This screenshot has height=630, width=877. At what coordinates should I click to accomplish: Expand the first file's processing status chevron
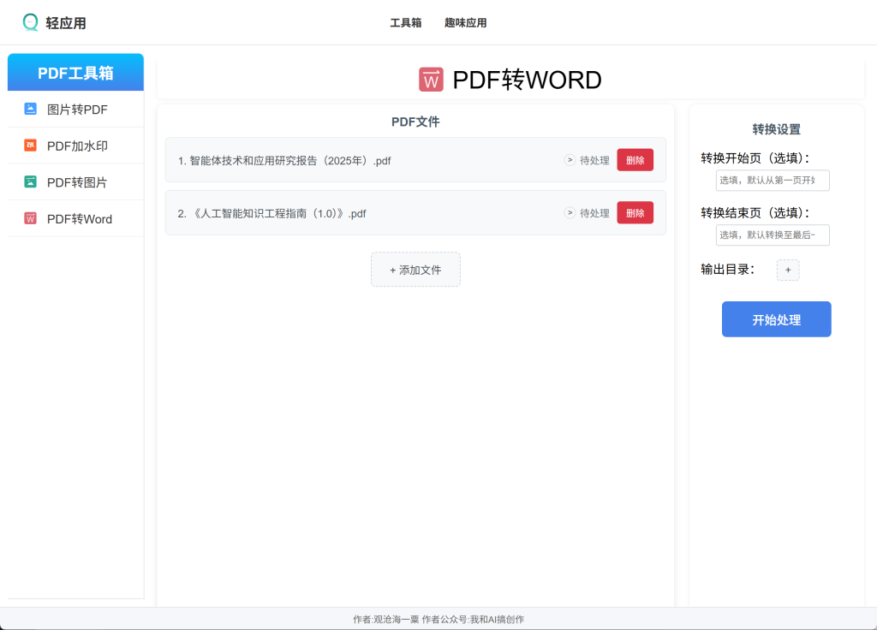pos(570,159)
